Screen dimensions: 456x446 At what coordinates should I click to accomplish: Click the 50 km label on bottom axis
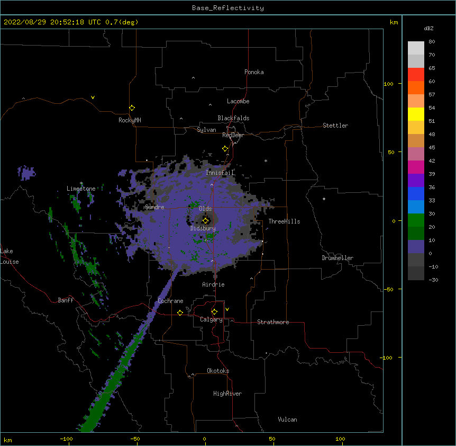272,439
